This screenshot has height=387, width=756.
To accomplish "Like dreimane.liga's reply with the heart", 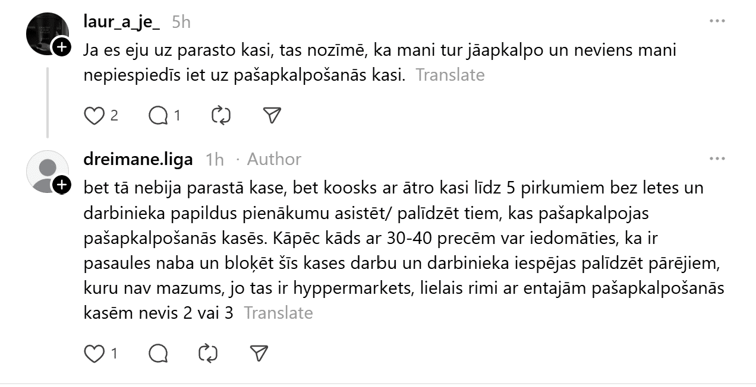I will pyautogui.click(x=94, y=354).
